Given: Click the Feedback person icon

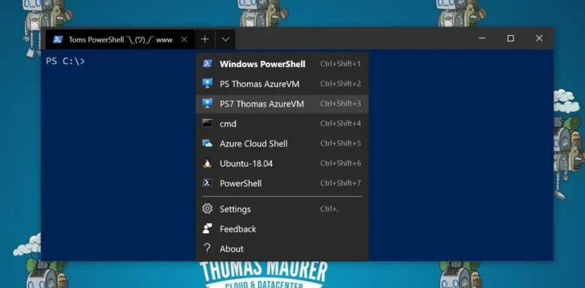Looking at the screenshot, I should pos(207,229).
